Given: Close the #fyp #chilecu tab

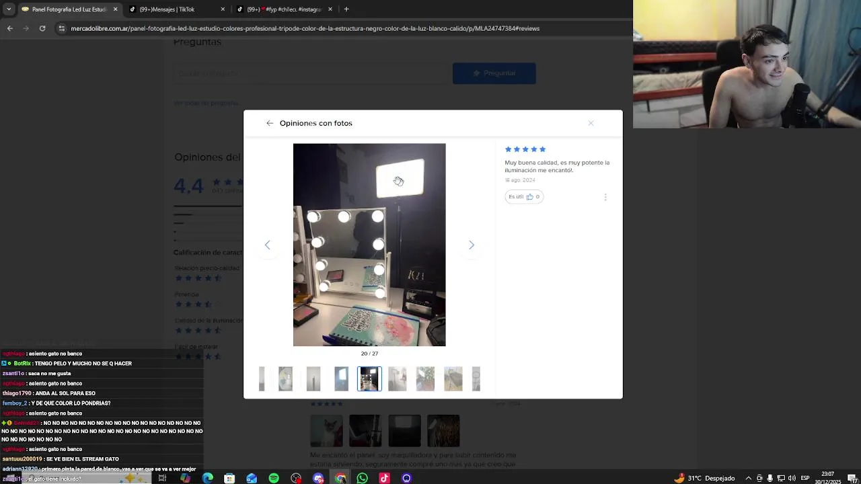Looking at the screenshot, I should point(330,9).
